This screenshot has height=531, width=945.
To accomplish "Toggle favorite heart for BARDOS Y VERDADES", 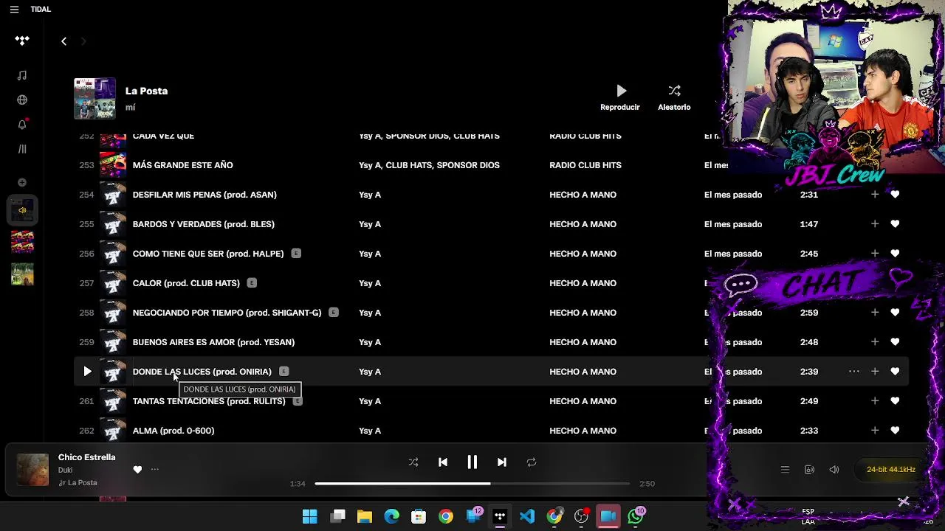I will [x=895, y=224].
